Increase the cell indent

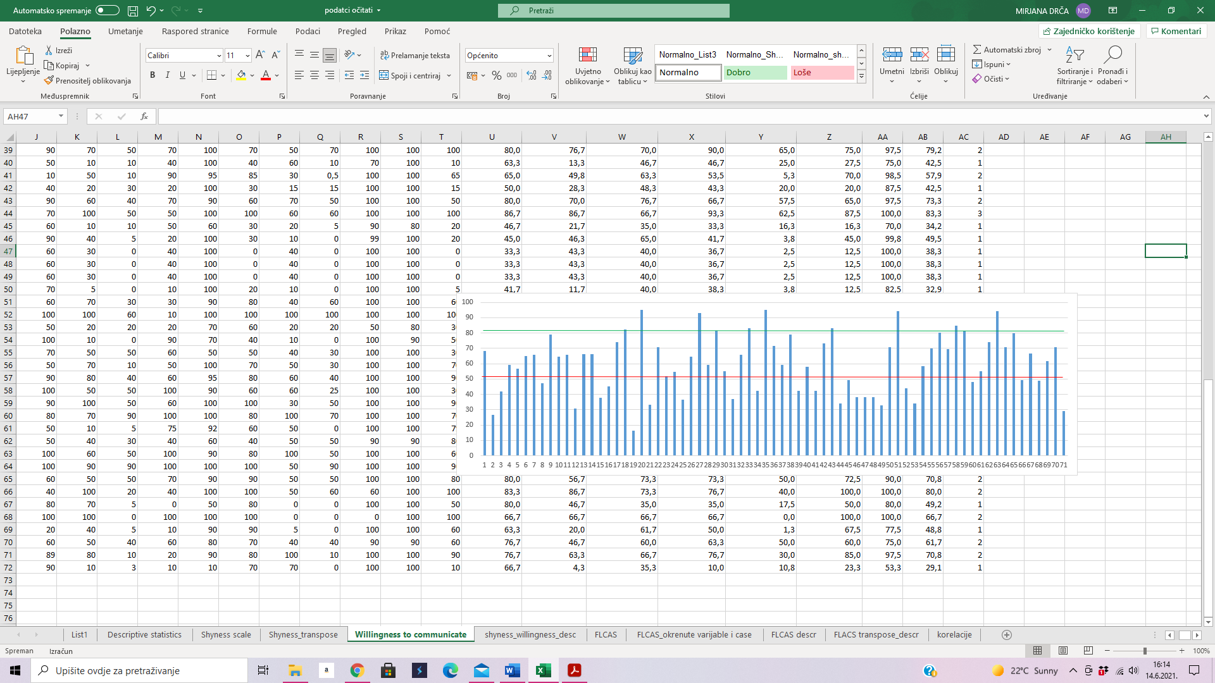click(364, 75)
